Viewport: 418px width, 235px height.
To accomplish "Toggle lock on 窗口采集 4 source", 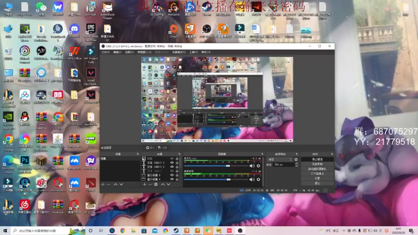I will tap(177, 179).
